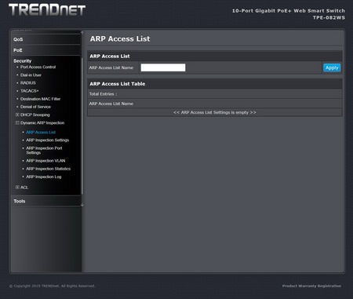Collapse the Dynamic ARP Inspection node
Viewport: 353px width, 299px height.
click(x=17, y=122)
